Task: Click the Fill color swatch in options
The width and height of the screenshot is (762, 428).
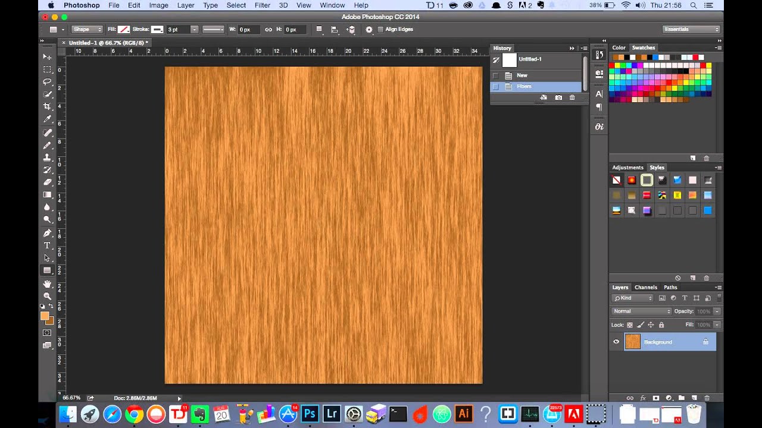Action: [x=124, y=29]
